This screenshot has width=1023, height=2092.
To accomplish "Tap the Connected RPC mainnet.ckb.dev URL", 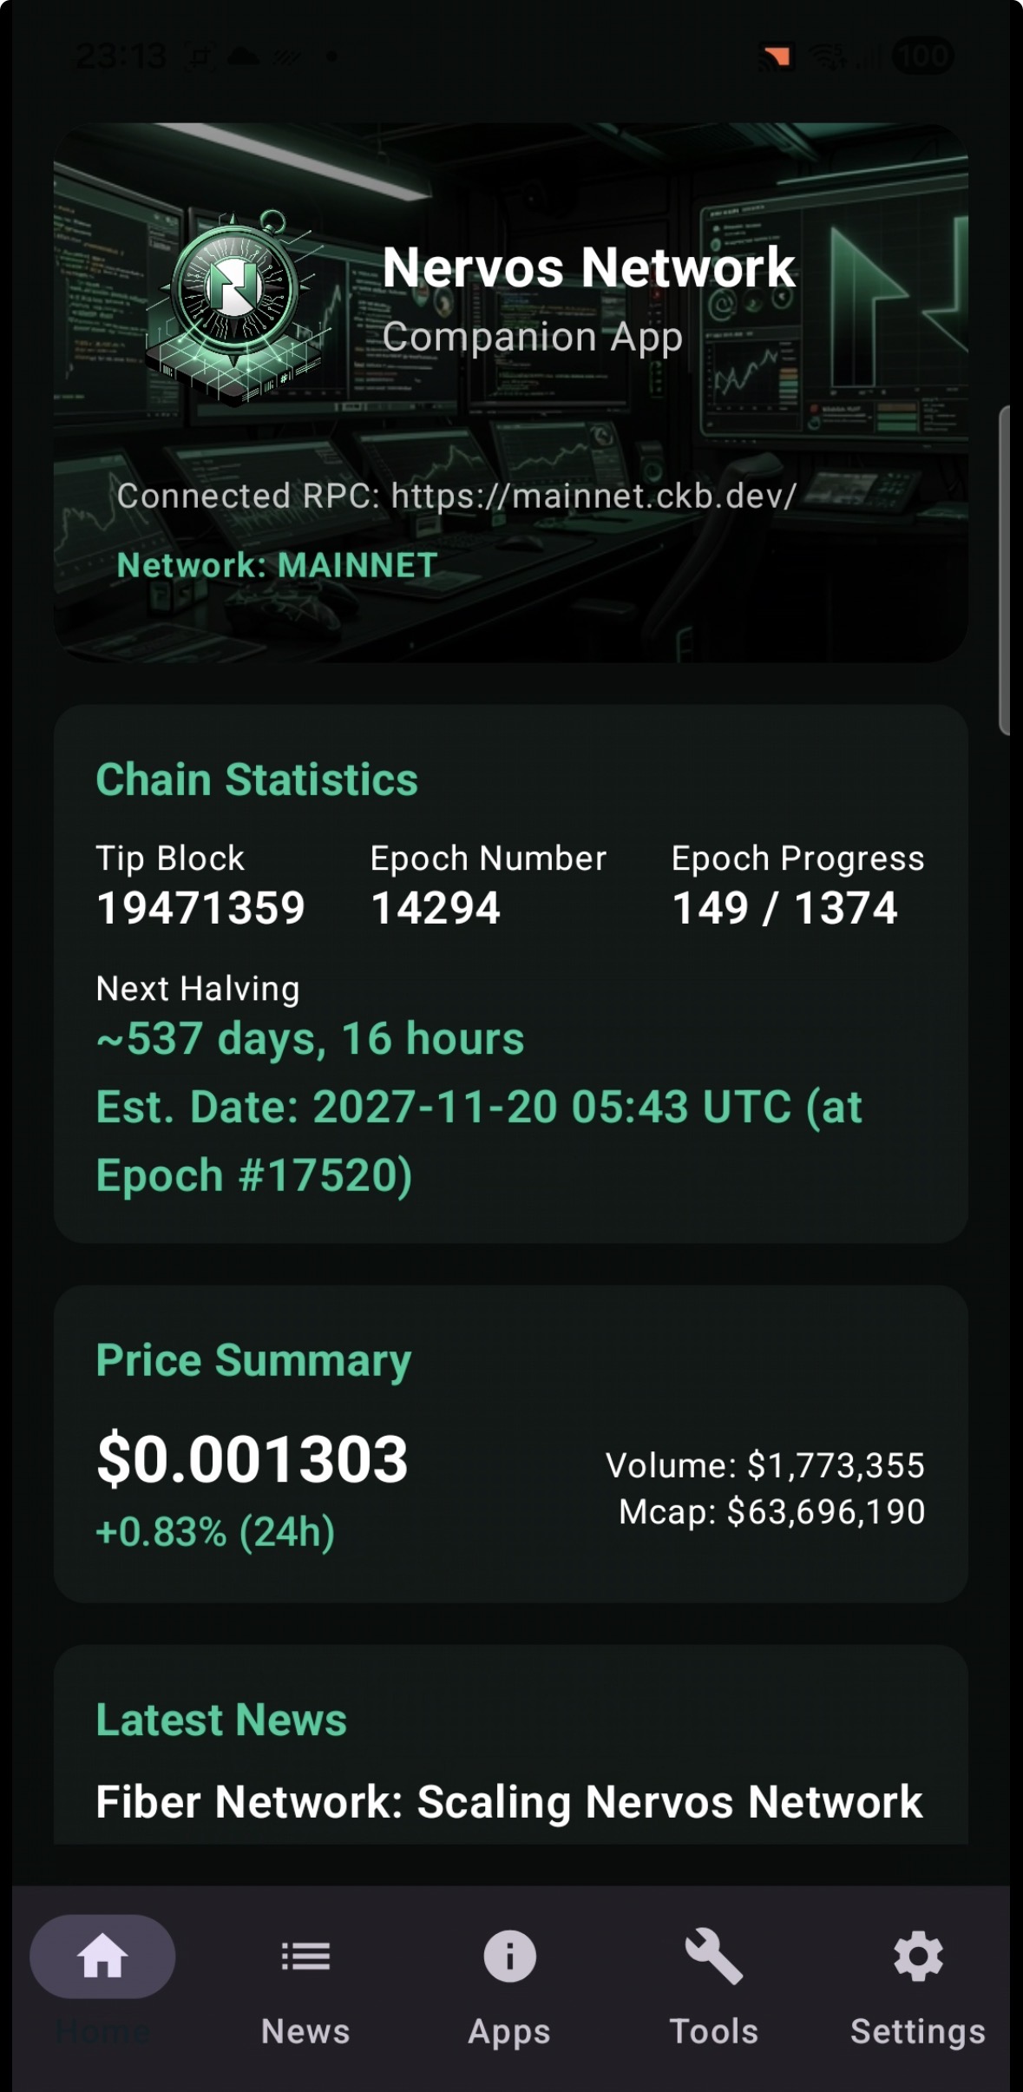I will (x=593, y=496).
